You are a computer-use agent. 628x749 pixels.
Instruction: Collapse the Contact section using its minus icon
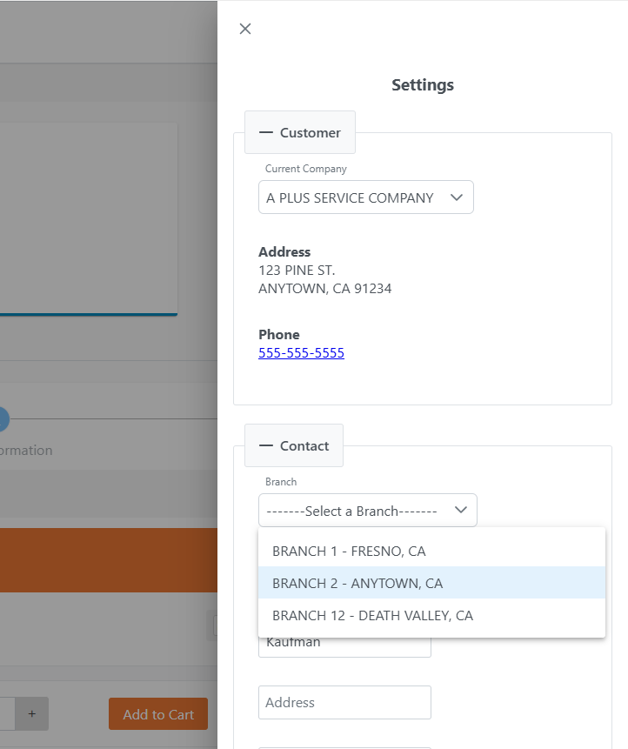click(x=266, y=446)
